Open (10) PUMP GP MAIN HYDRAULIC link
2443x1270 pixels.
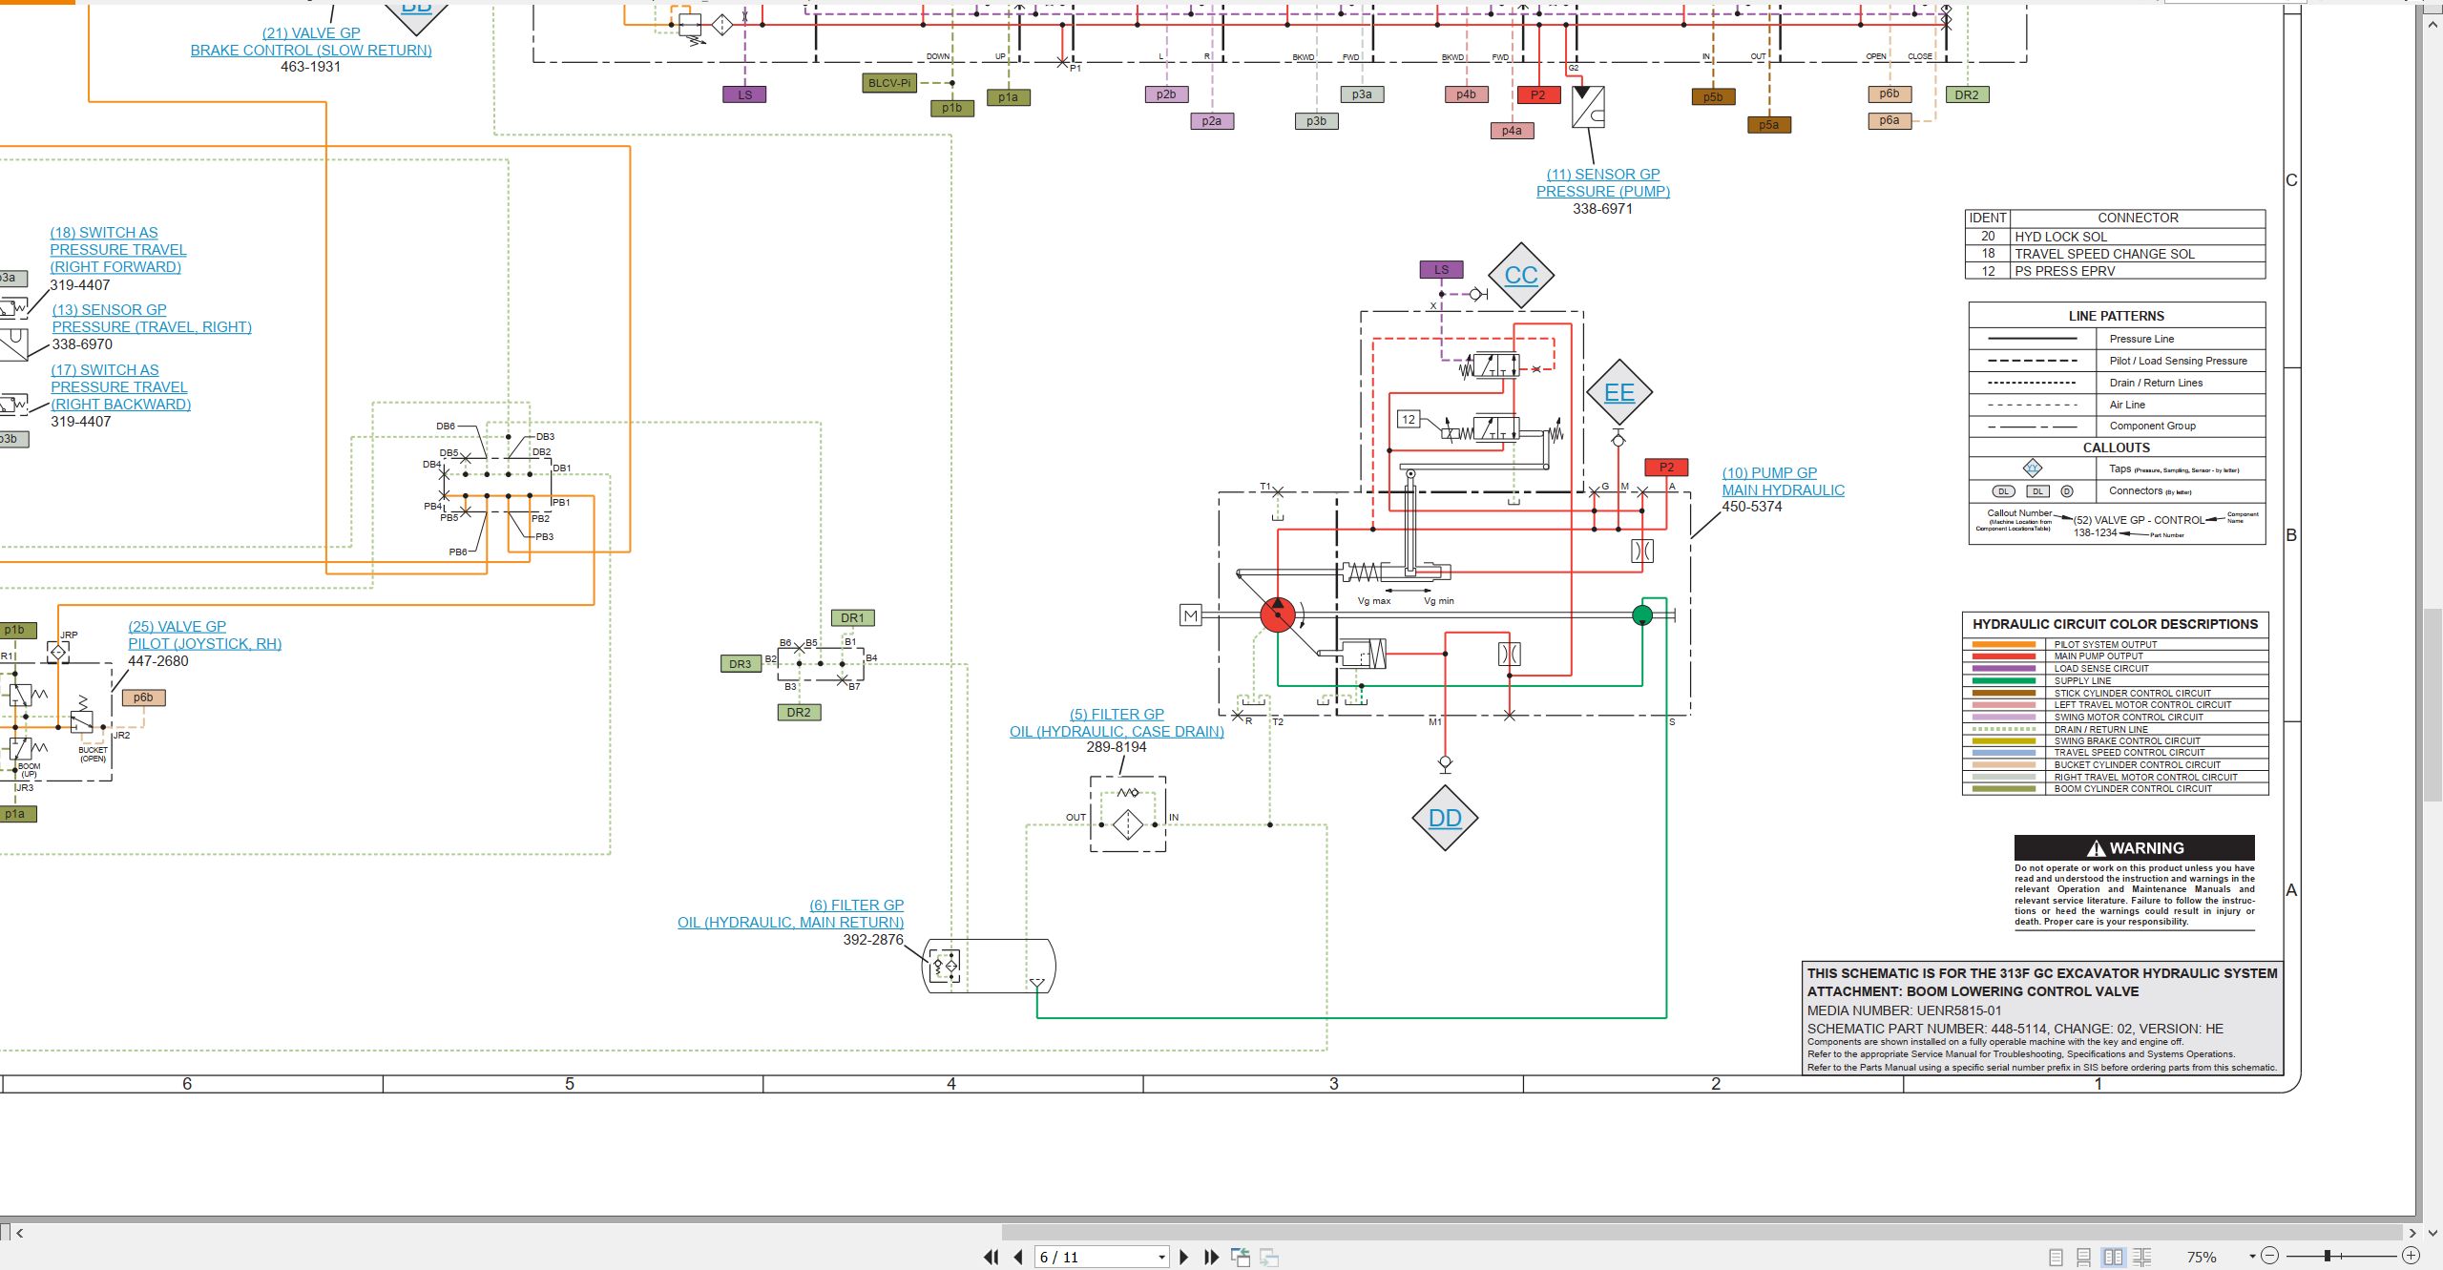point(1783,481)
